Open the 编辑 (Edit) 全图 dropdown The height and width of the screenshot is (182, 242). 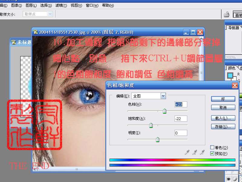tap(163, 96)
